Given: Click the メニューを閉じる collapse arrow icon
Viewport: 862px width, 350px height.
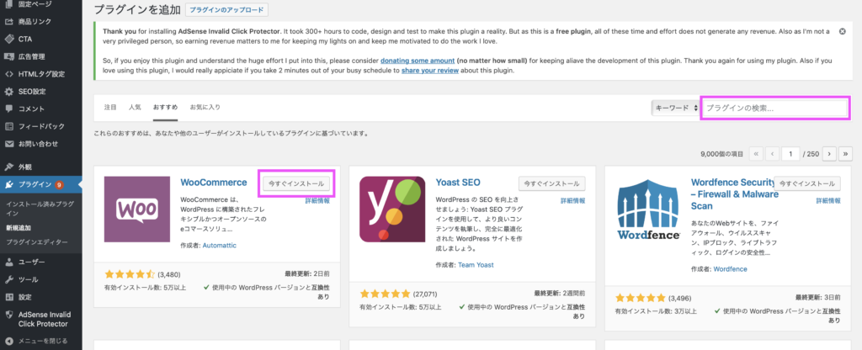Looking at the screenshot, I should point(8,342).
